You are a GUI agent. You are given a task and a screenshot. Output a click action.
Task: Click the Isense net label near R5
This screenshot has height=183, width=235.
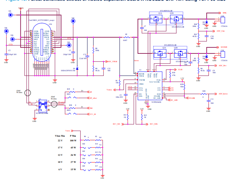tap(136, 60)
